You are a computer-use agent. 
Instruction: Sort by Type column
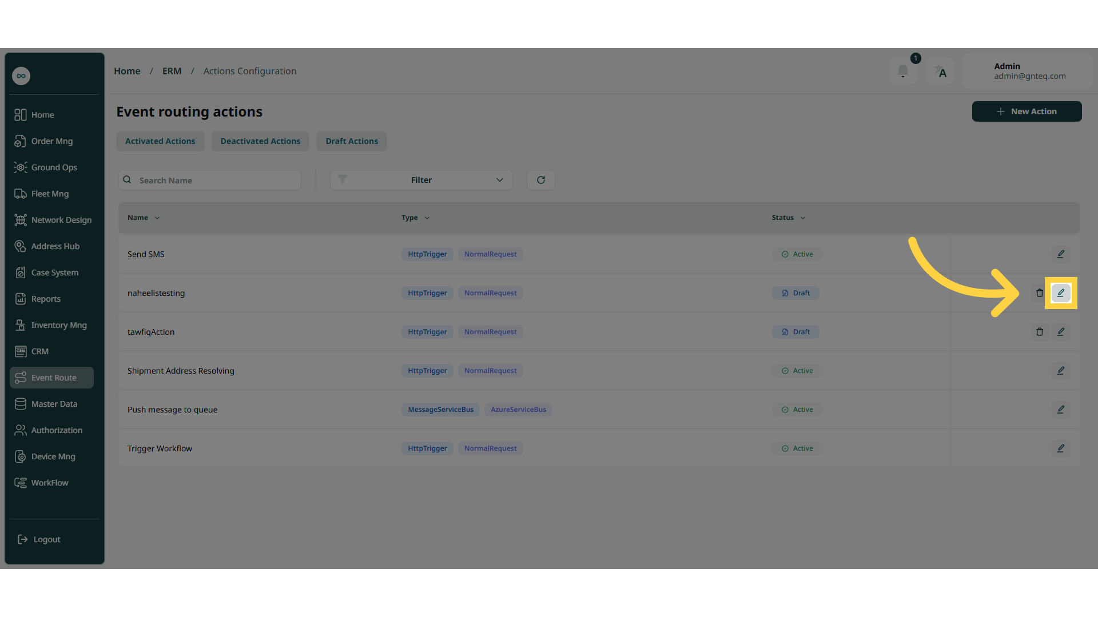[415, 218]
